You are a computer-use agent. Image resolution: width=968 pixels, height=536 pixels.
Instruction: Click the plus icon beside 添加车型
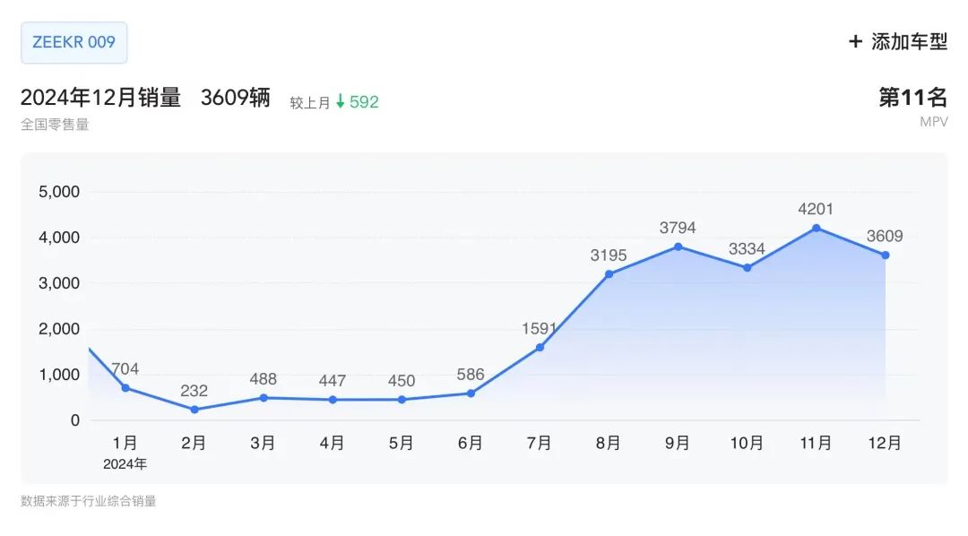855,41
